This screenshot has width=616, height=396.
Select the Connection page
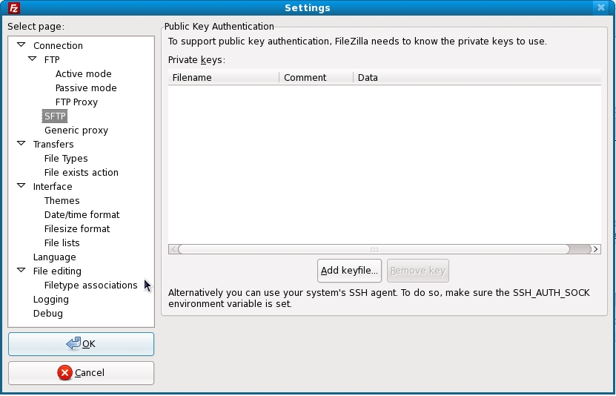pos(58,45)
